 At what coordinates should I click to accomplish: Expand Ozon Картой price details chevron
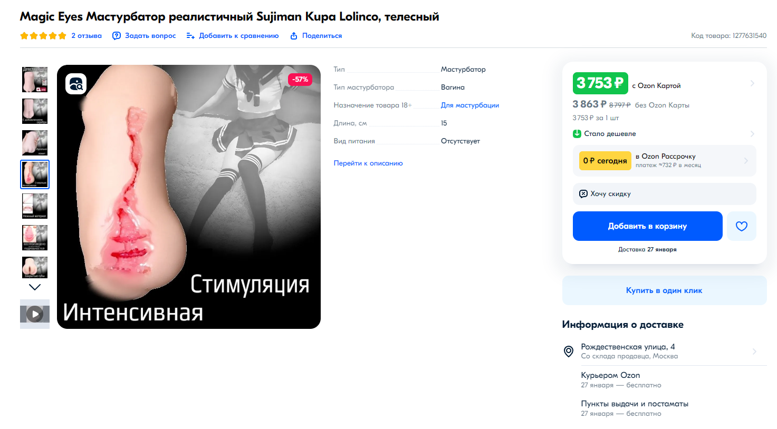pyautogui.click(x=752, y=83)
